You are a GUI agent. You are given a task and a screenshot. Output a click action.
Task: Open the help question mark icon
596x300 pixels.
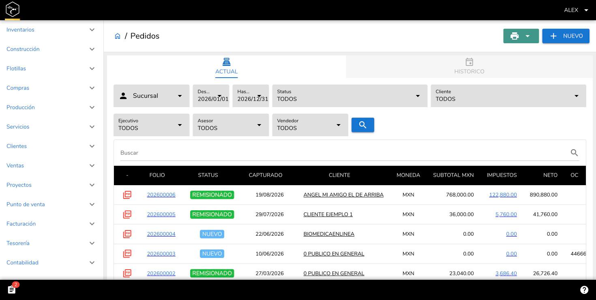pos(584,289)
